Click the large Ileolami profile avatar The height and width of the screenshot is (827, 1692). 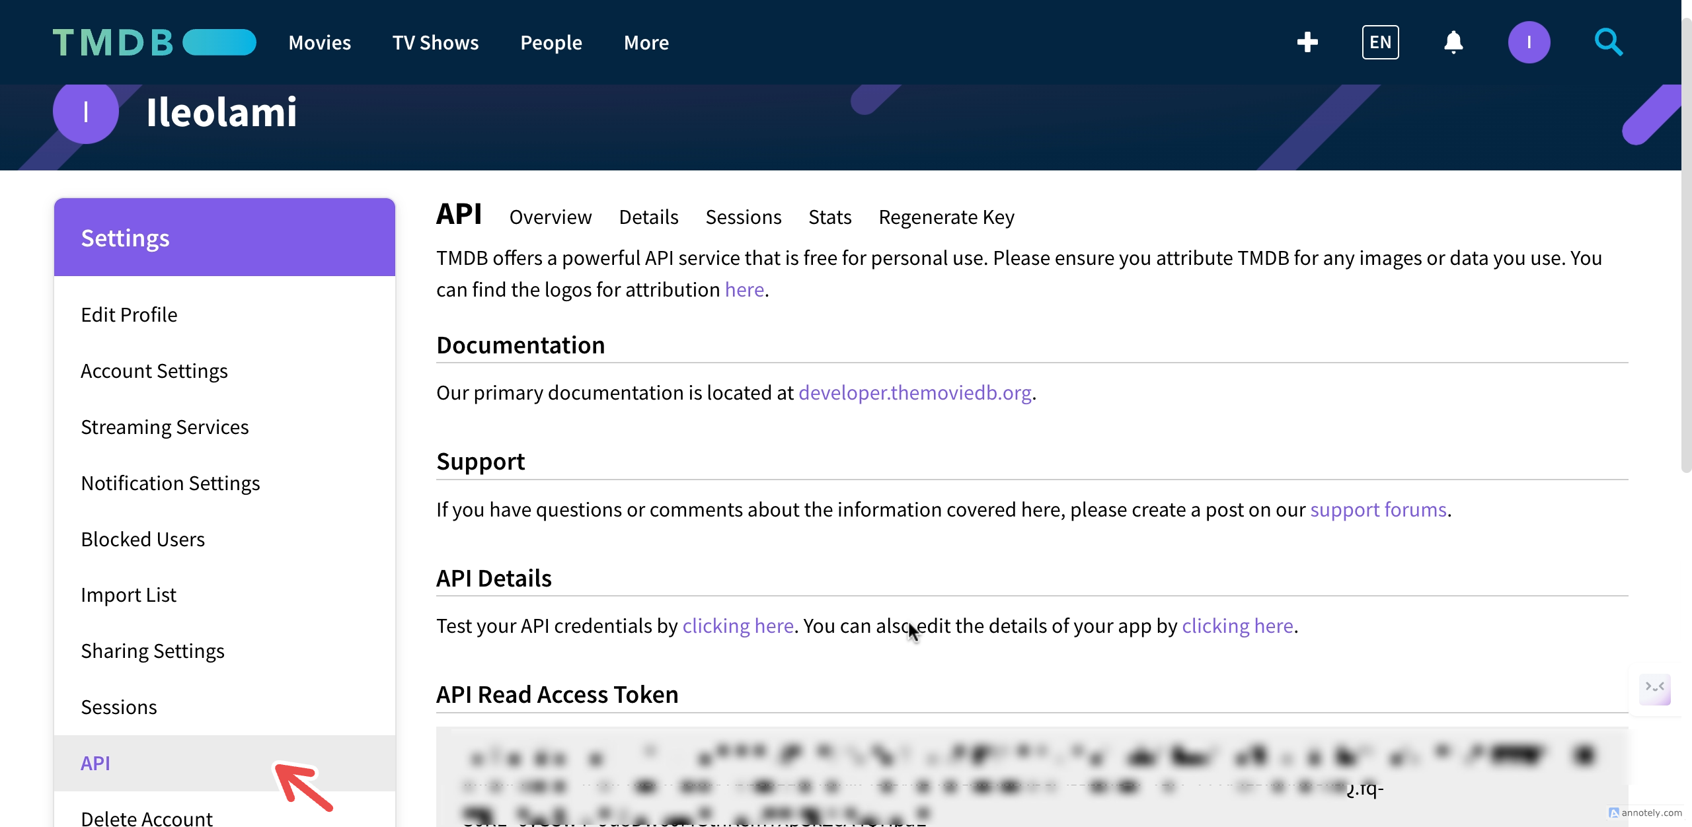point(86,112)
